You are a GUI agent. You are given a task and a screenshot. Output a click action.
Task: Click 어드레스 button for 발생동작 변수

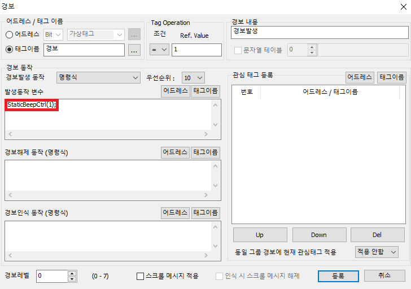pyautogui.click(x=176, y=91)
